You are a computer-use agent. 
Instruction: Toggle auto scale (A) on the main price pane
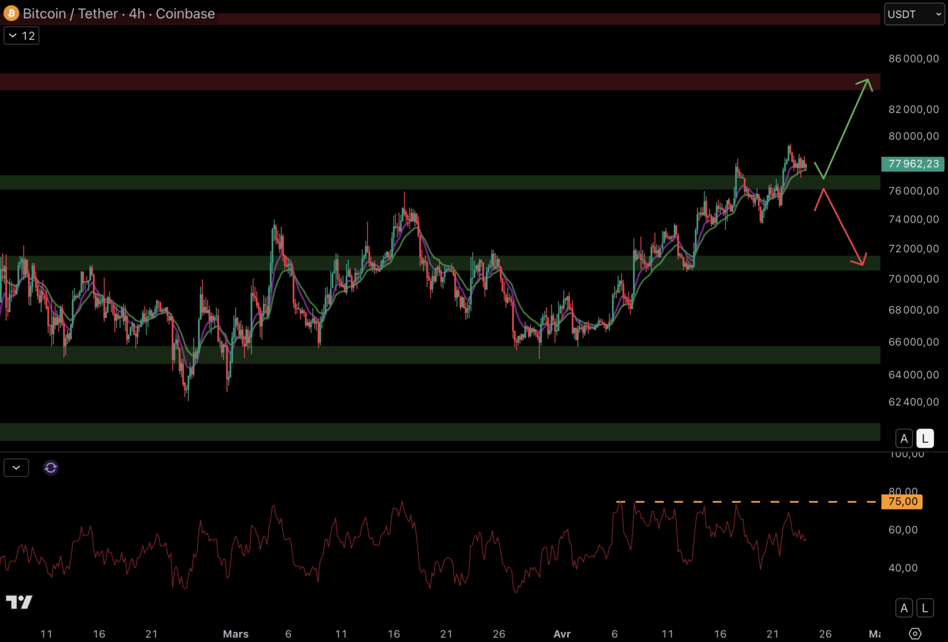click(904, 439)
